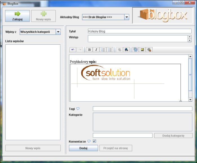
Task: Click the image gallery stacked-windows icon
Action: click(136, 50)
